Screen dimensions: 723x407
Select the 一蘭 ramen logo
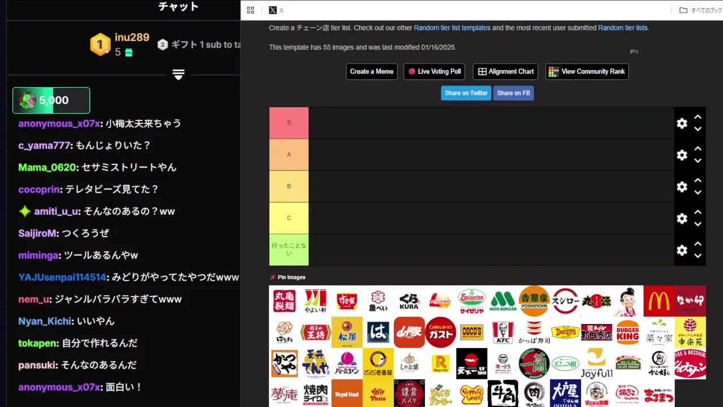(x=534, y=363)
